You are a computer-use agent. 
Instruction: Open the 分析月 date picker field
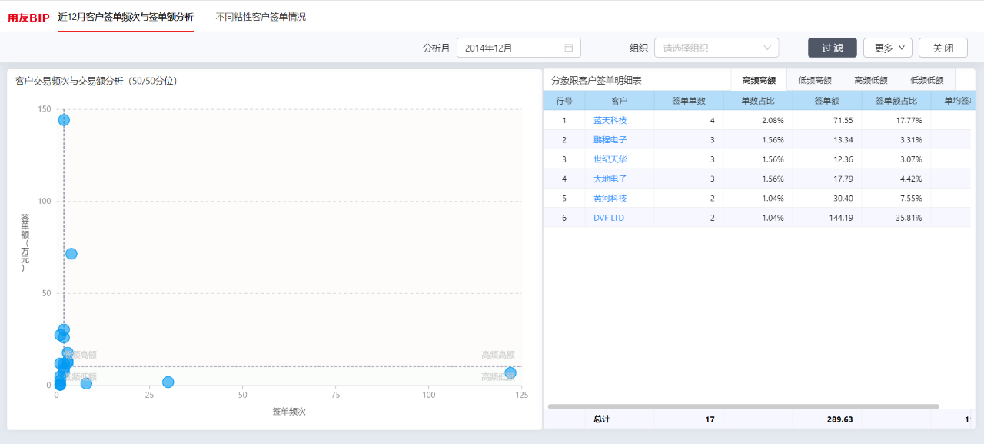pyautogui.click(x=519, y=48)
